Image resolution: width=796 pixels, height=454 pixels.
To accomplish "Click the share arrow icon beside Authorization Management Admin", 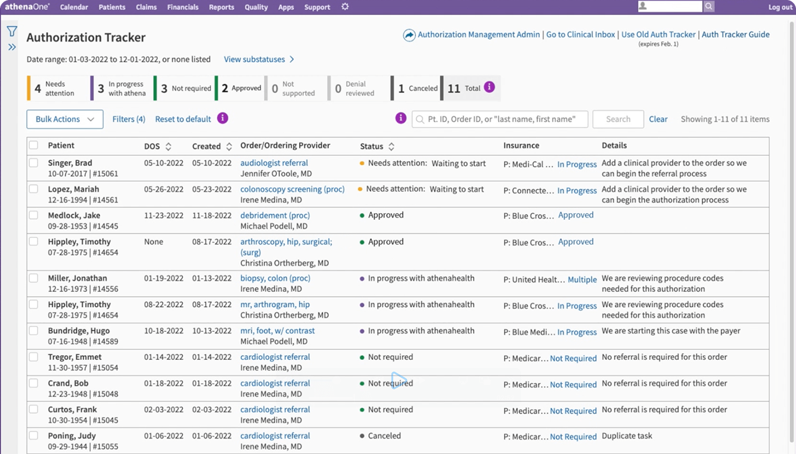I will pos(409,35).
